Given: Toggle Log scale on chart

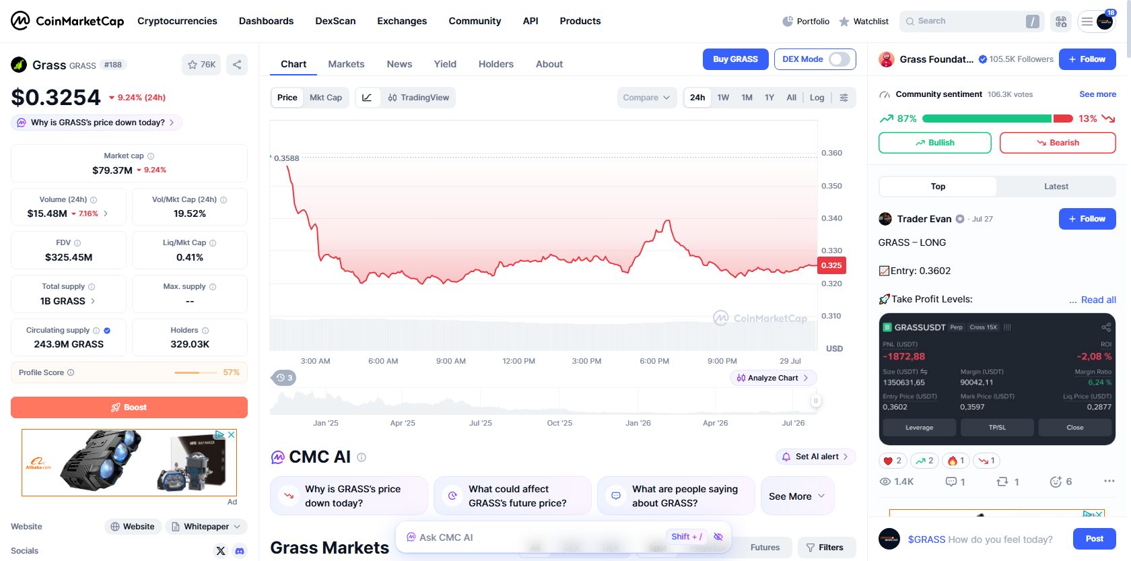Looking at the screenshot, I should point(817,98).
